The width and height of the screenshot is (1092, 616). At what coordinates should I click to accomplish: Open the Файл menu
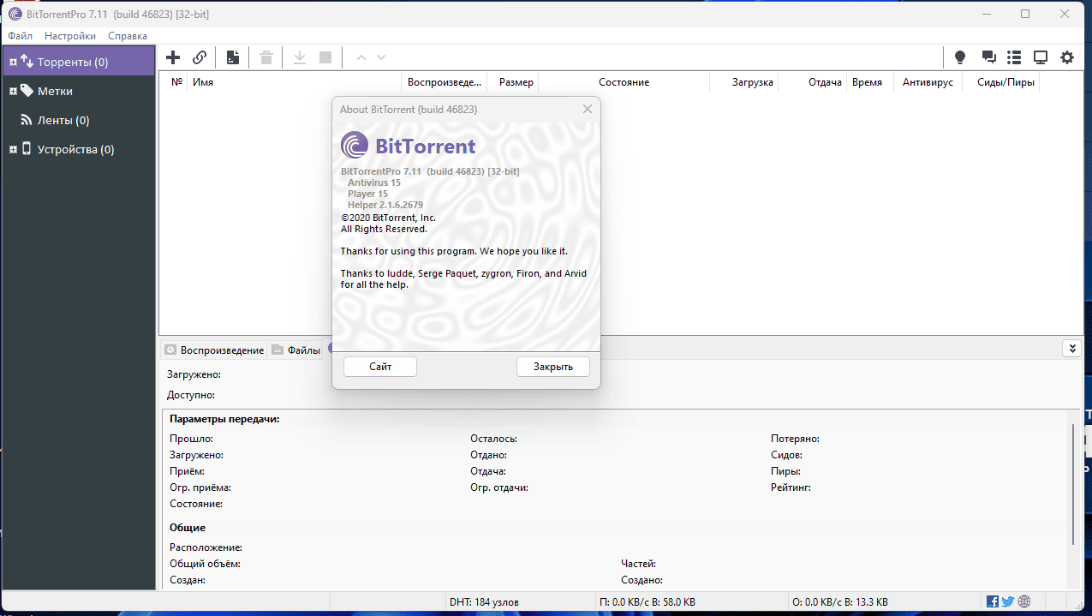coord(21,36)
